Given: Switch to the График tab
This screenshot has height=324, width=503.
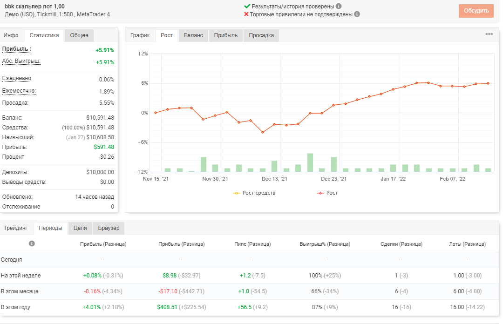Looking at the screenshot, I should (140, 35).
